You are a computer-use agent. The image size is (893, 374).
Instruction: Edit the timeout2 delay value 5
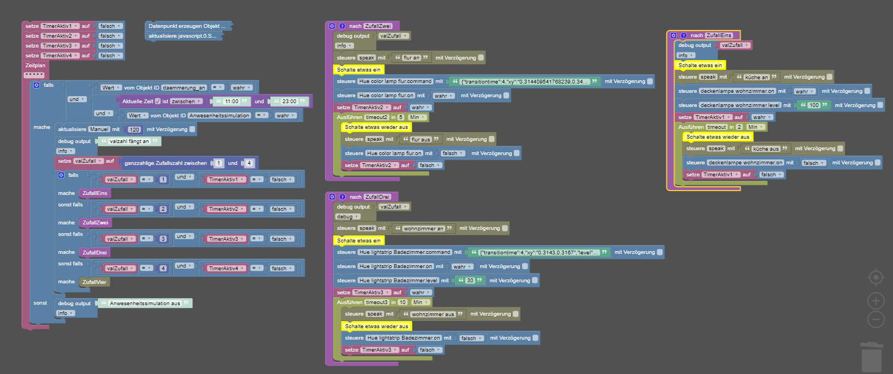coord(401,117)
